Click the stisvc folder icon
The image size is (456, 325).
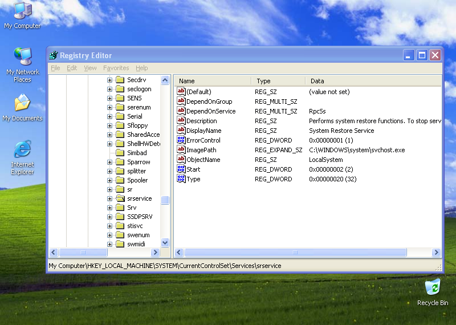[120, 226]
